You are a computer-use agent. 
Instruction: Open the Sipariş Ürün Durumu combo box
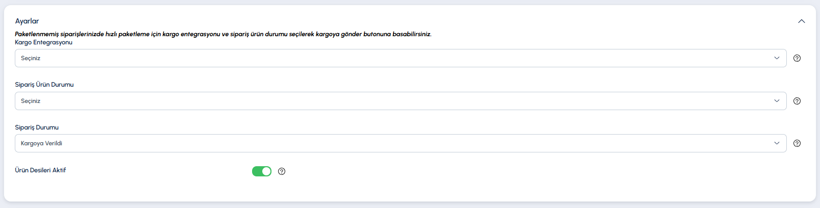click(401, 101)
